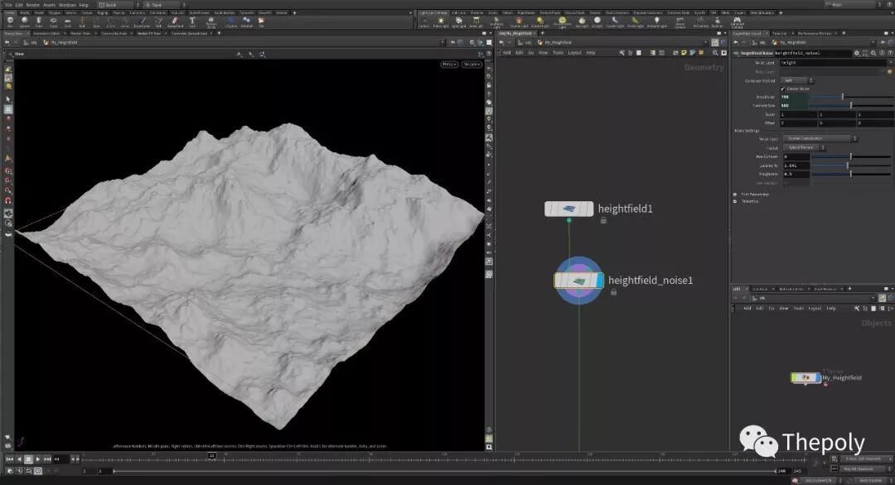Click the heightfield1 node icon
Image resolution: width=895 pixels, height=485 pixels.
[x=568, y=209]
